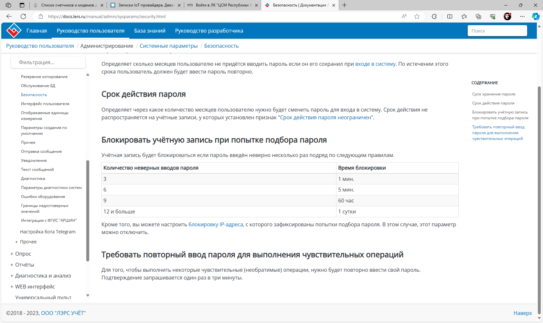Click the LERS diamond logo icon
Viewport: 543px width, 323px height.
click(14, 31)
